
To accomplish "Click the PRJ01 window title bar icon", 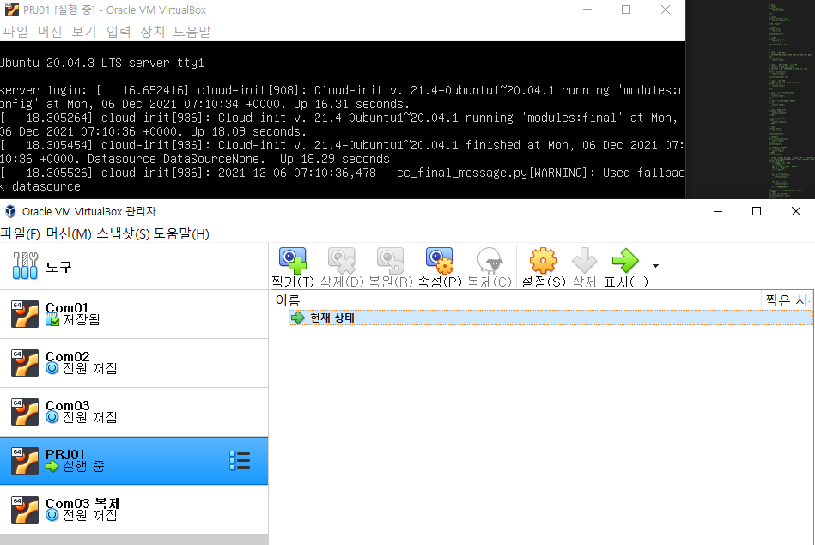I will (x=11, y=10).
